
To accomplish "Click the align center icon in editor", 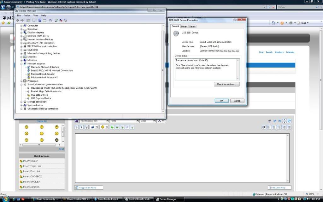I will pyautogui.click(x=274, y=128).
